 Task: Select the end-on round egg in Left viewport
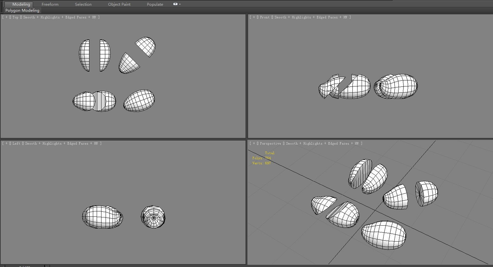coord(153,217)
